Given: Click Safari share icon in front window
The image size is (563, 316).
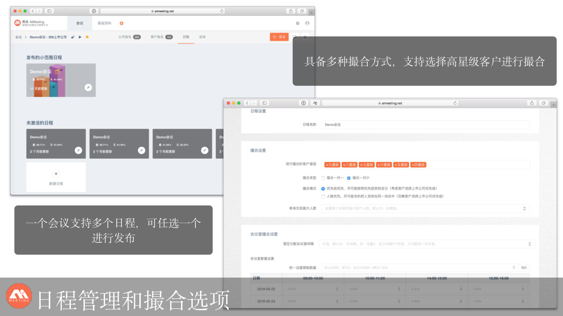Looking at the screenshot, I should 532,103.
